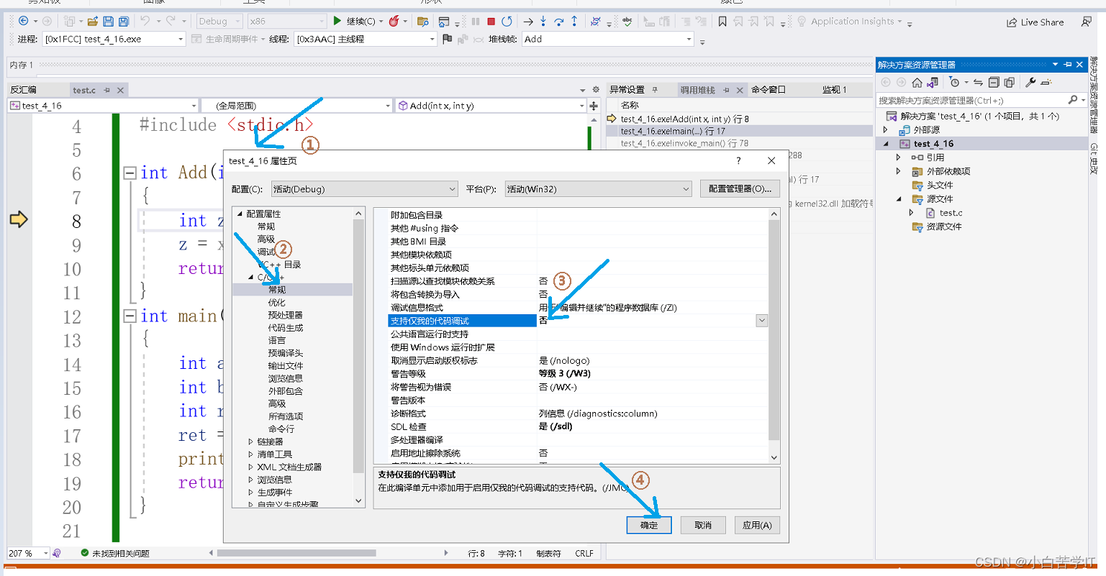Click the Step Over icon
The width and height of the screenshot is (1106, 576).
(558, 22)
